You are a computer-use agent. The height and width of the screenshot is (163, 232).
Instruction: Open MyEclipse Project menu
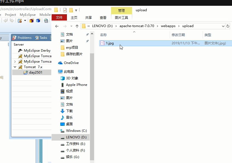(10, 15)
